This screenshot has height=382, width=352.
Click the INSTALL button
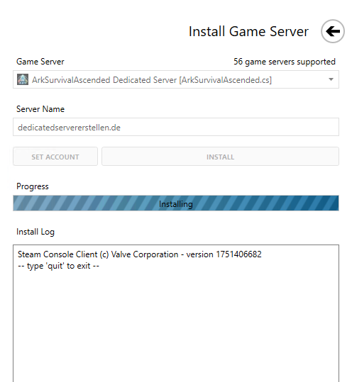(220, 157)
